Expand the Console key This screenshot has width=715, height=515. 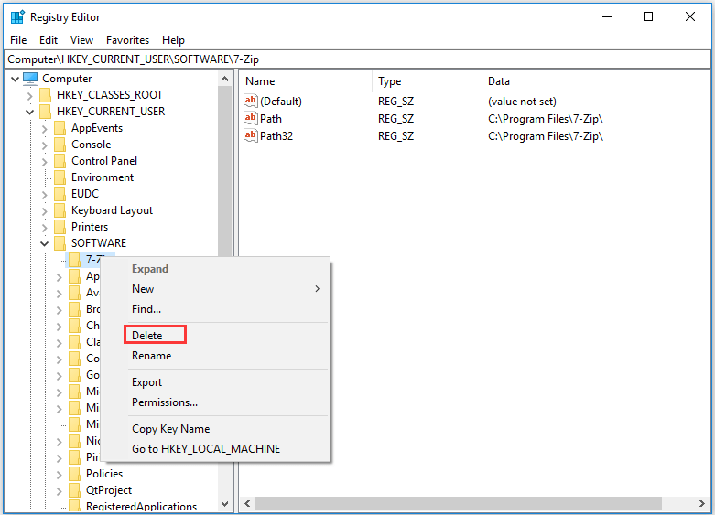pyautogui.click(x=44, y=145)
